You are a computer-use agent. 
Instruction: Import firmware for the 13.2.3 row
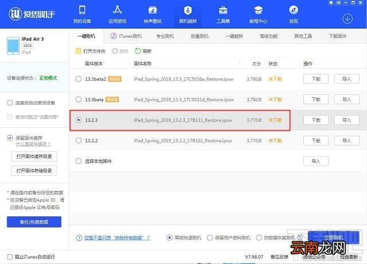[346, 120]
